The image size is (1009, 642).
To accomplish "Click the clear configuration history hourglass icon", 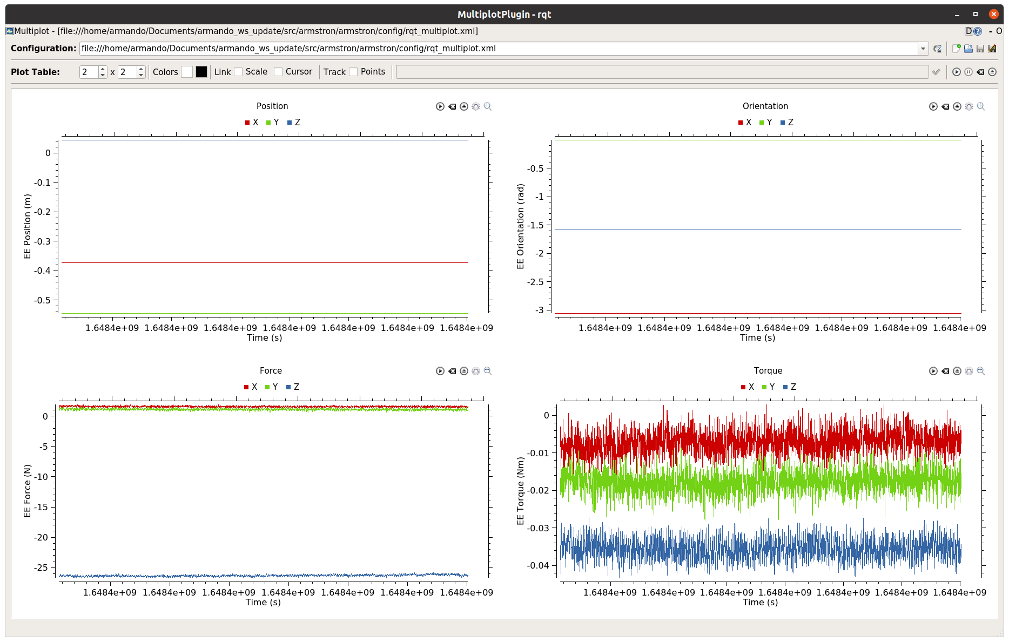I will 938,49.
